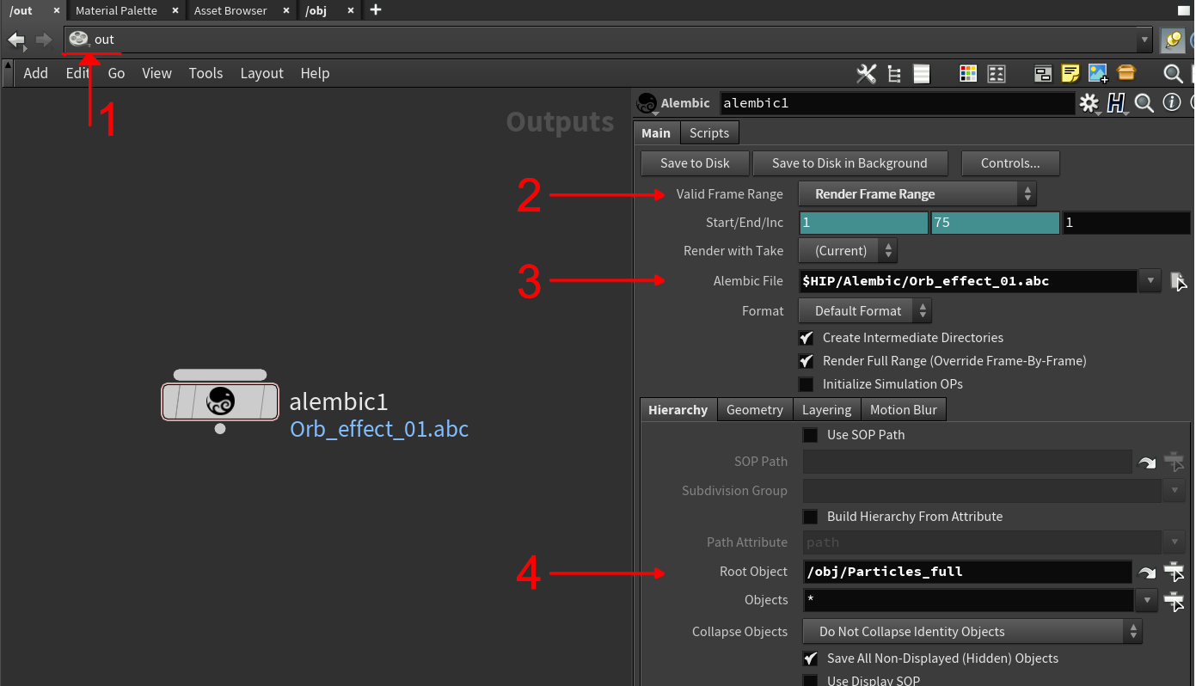Click Save to Disk button
Image resolution: width=1196 pixels, height=686 pixels.
[695, 163]
